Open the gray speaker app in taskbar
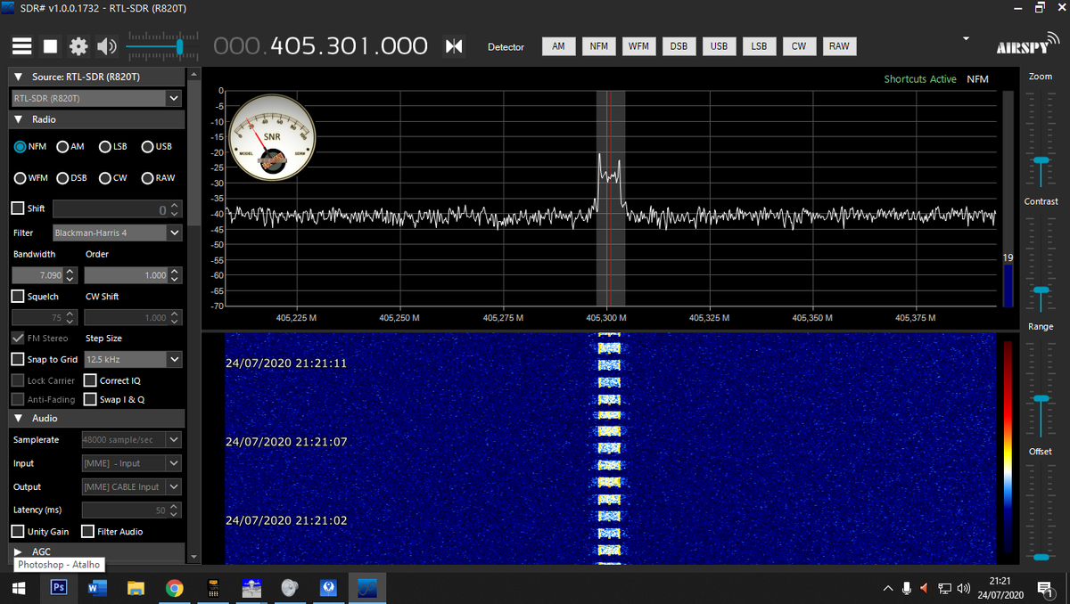Image resolution: width=1070 pixels, height=604 pixels. click(x=290, y=588)
